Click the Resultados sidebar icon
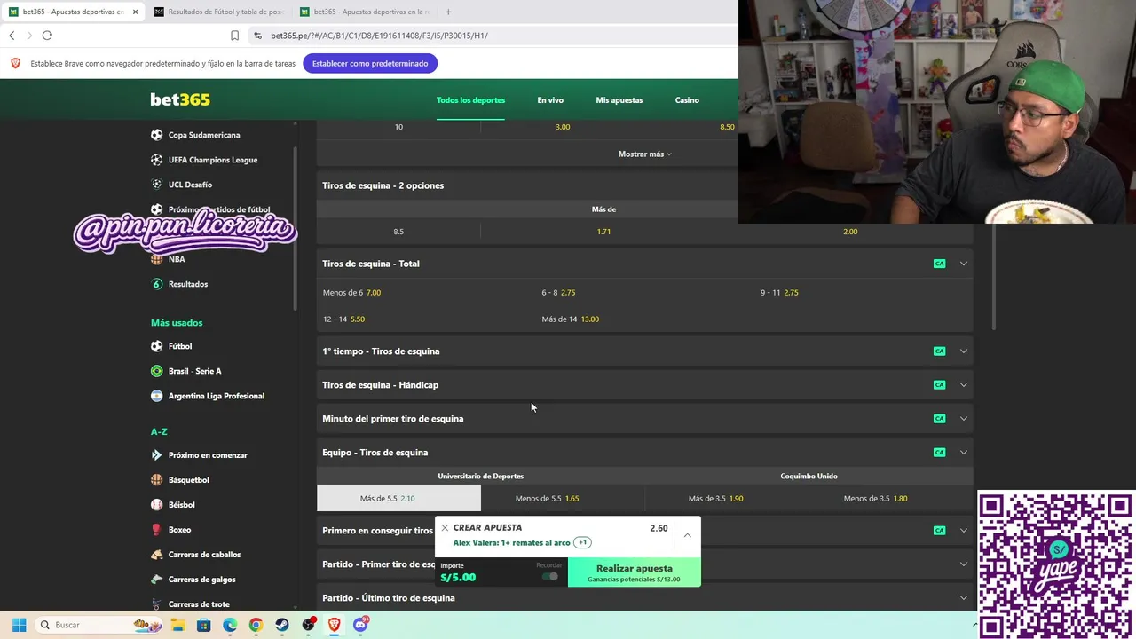The height and width of the screenshot is (639, 1136). coord(156,284)
